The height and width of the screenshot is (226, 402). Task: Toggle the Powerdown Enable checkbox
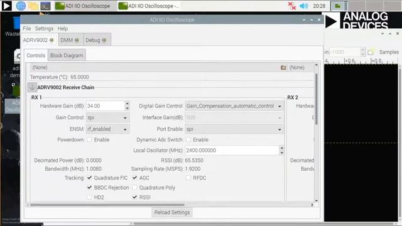coord(89,139)
